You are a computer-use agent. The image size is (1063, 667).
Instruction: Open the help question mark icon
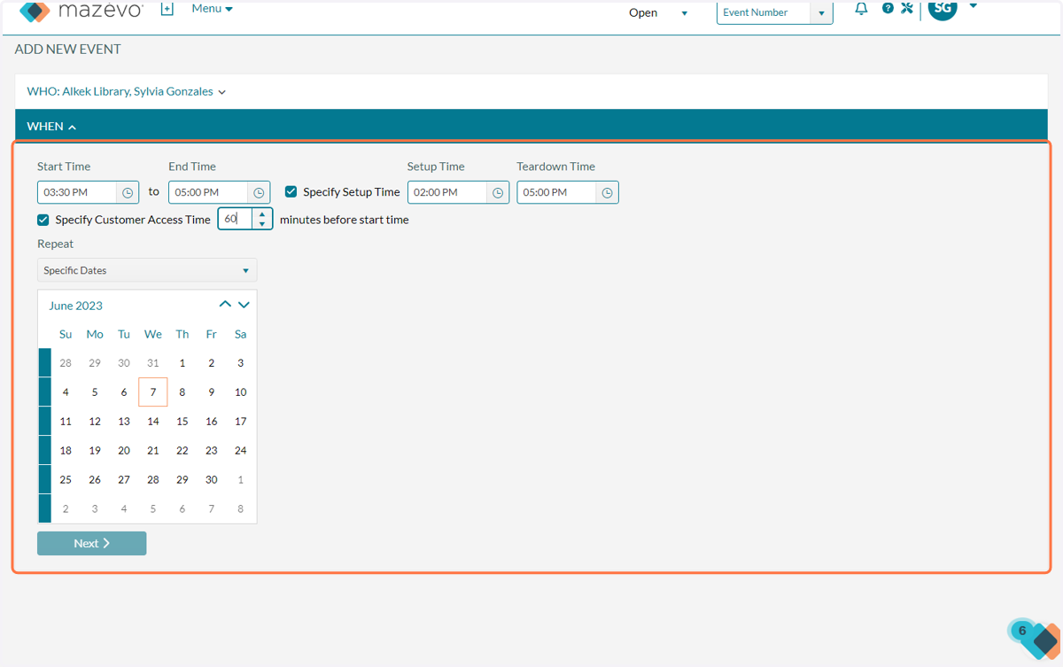pyautogui.click(x=888, y=8)
